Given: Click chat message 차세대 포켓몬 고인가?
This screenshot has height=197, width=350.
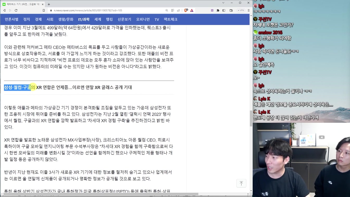Looking at the screenshot, I should pyautogui.click(x=273, y=25).
